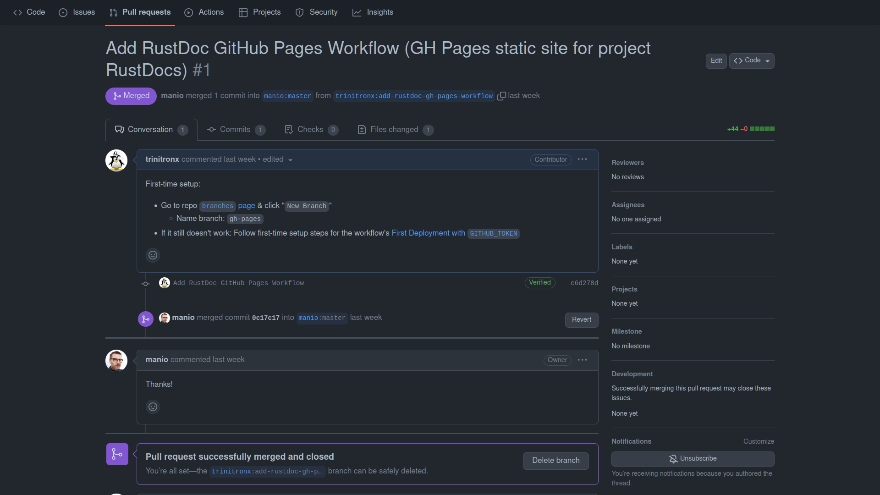This screenshot has height=495, width=880.
Task: Open three-dot menu on manio's Owner comment
Action: (582, 360)
